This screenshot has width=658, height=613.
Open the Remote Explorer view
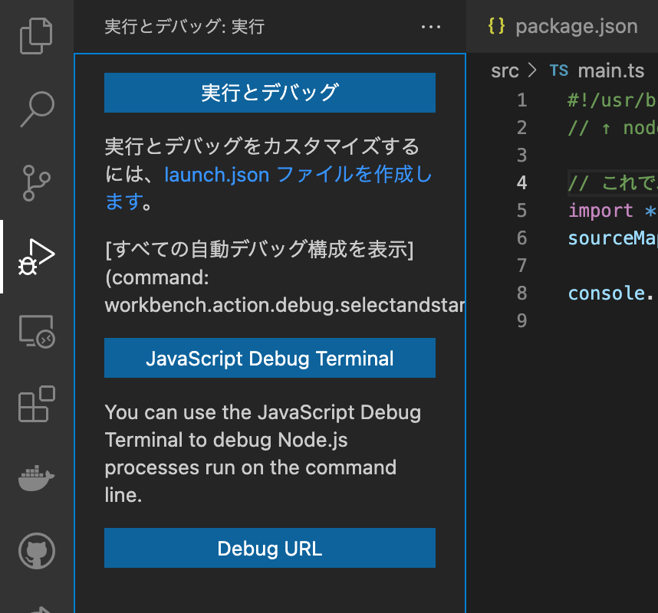36,330
